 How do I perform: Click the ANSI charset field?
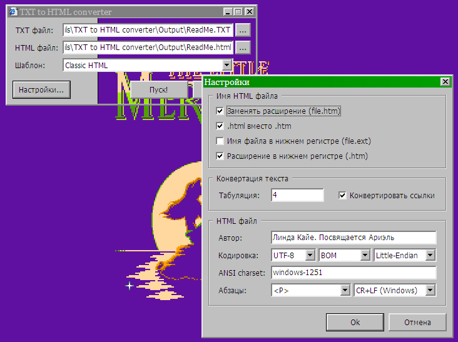click(x=354, y=273)
